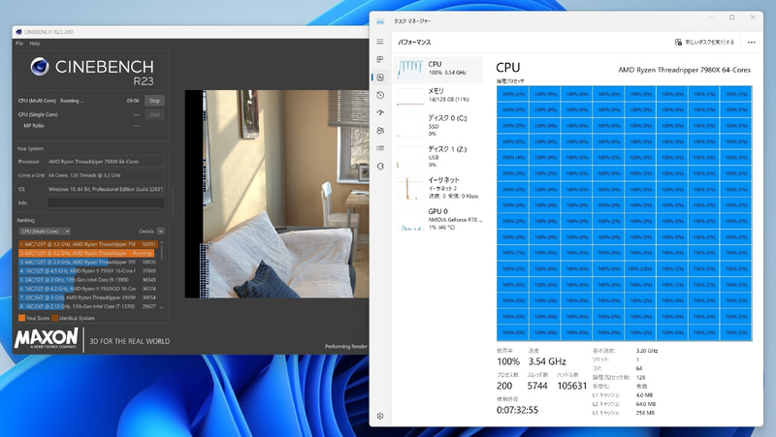
Task: Maximize the Task Manager window
Action: (x=731, y=17)
